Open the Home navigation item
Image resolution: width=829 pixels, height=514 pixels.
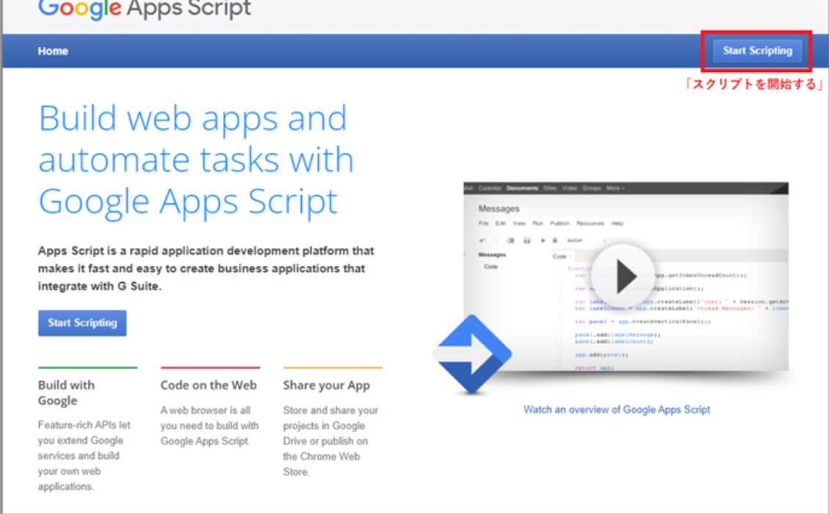[x=53, y=51]
